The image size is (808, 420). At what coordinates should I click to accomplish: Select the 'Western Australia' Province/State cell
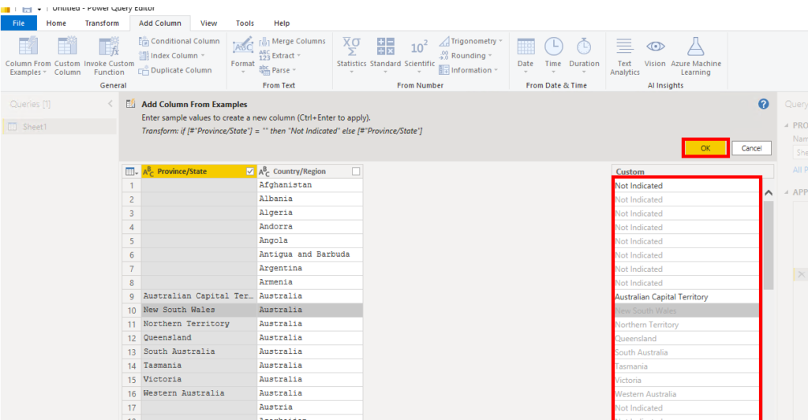[199, 393]
